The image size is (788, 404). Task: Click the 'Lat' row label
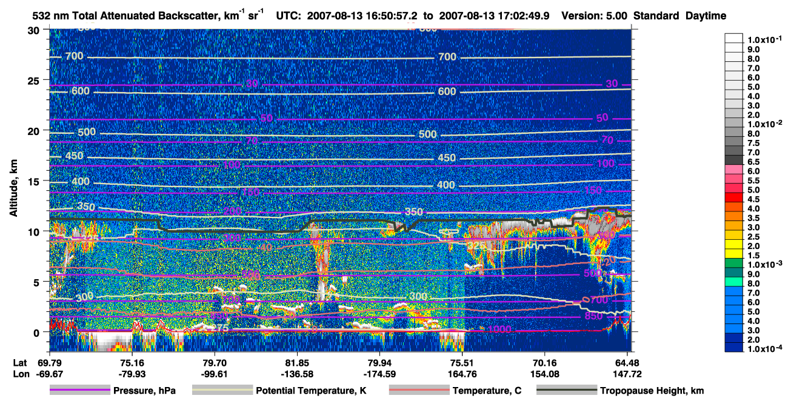coord(20,362)
